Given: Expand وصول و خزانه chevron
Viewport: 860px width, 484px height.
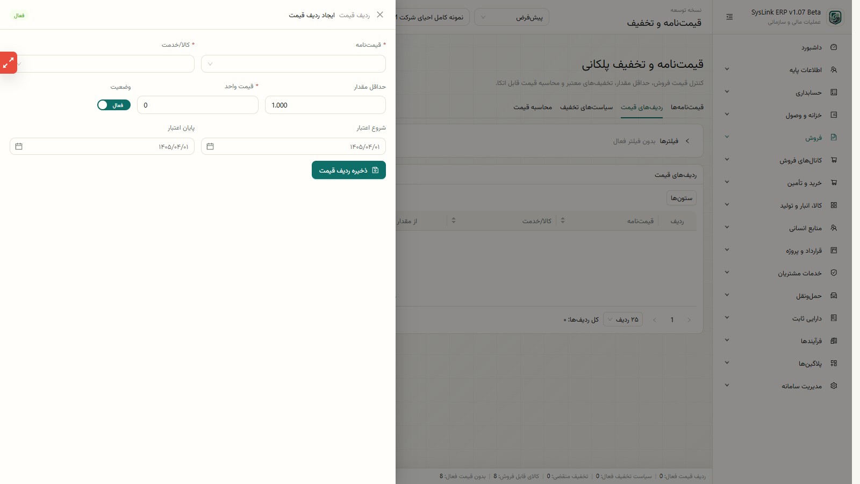Looking at the screenshot, I should (x=727, y=115).
